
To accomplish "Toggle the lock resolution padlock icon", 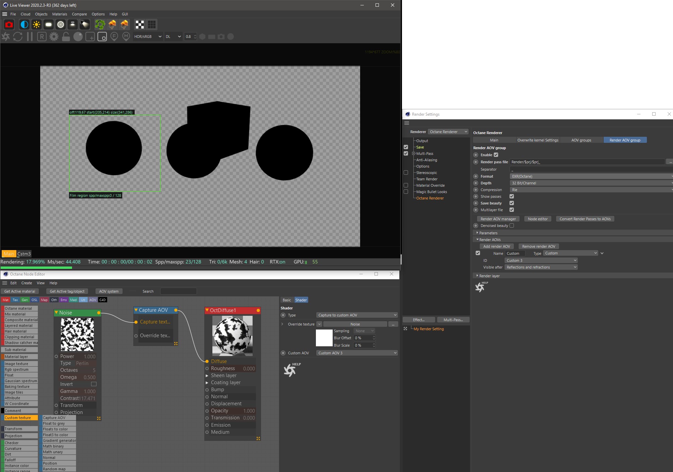I will [66, 37].
